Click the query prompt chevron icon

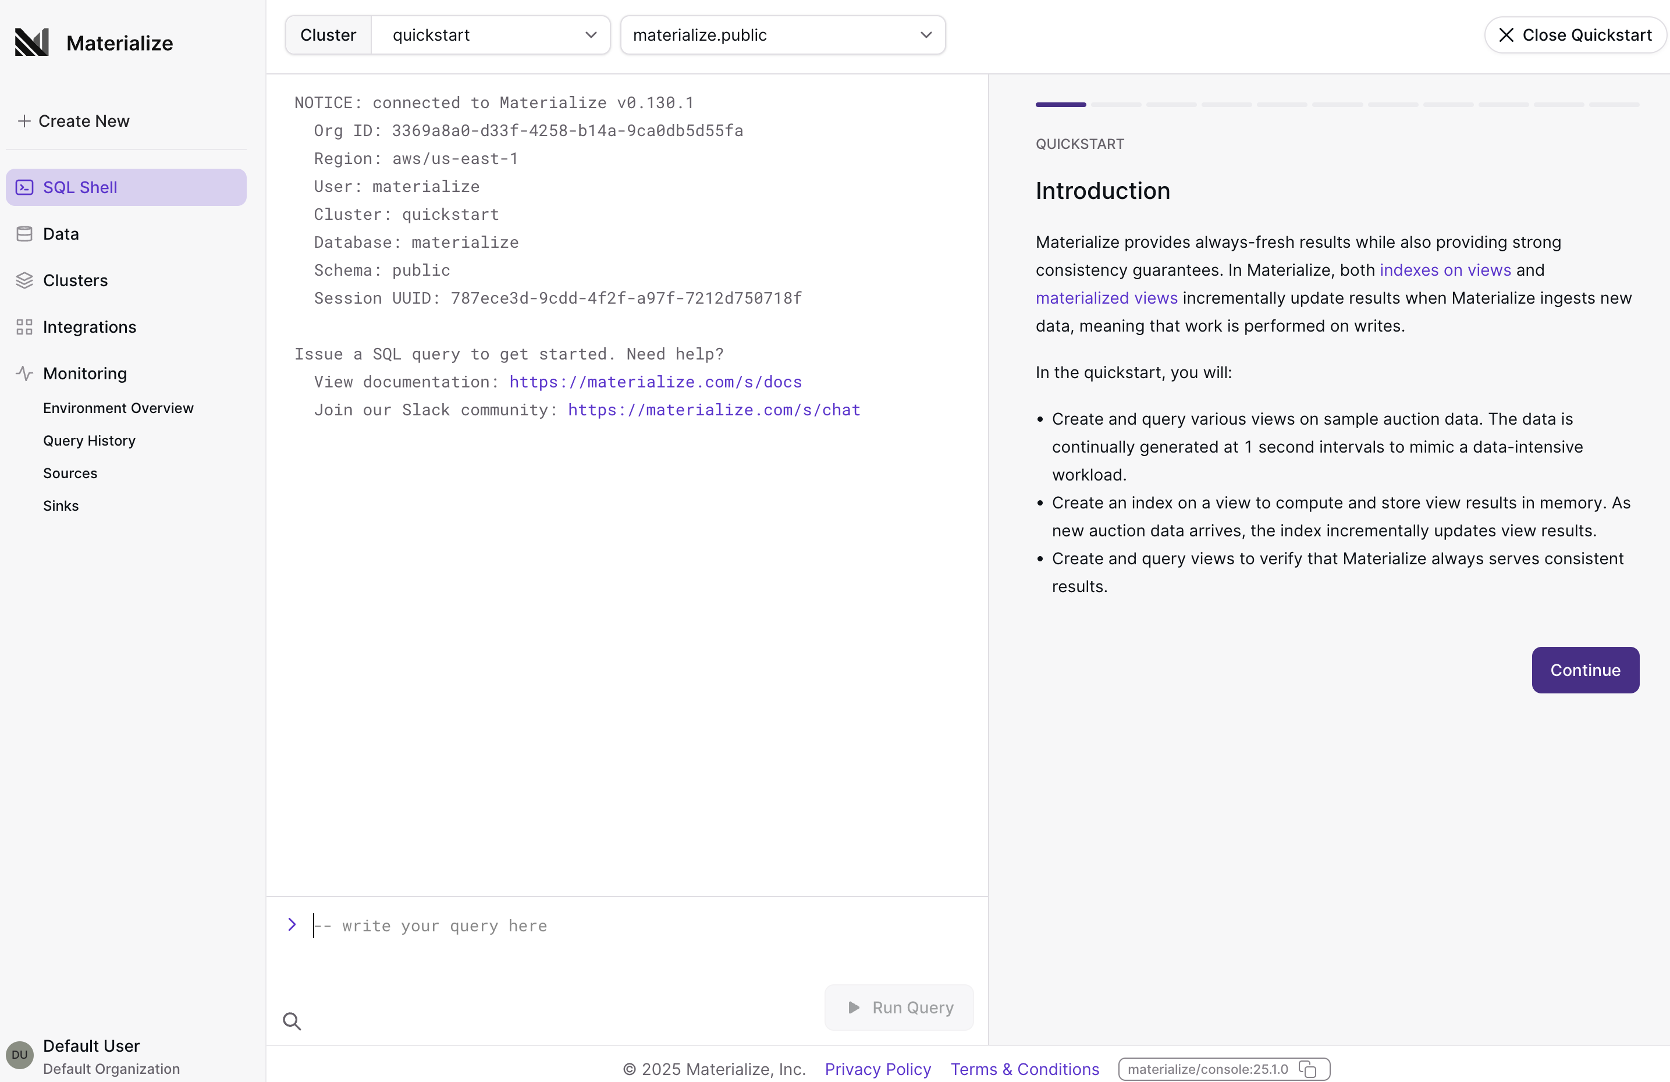(x=292, y=925)
